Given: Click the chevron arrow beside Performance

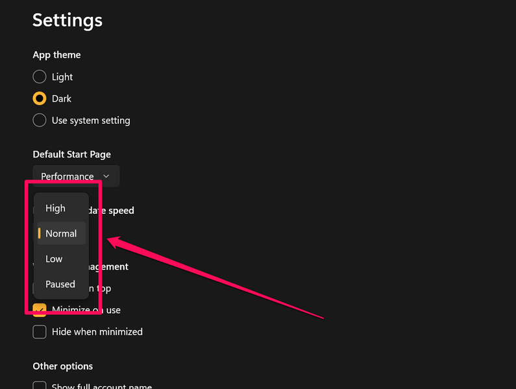Looking at the screenshot, I should click(106, 176).
